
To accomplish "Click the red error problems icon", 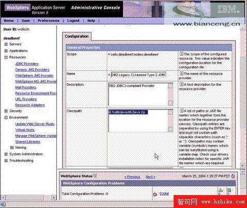I will point(155,195).
